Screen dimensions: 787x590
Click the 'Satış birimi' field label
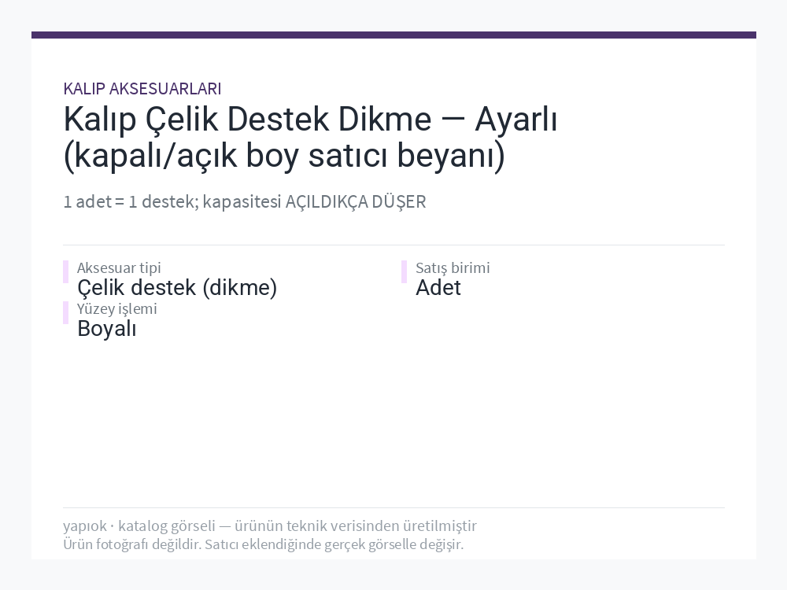453,267
